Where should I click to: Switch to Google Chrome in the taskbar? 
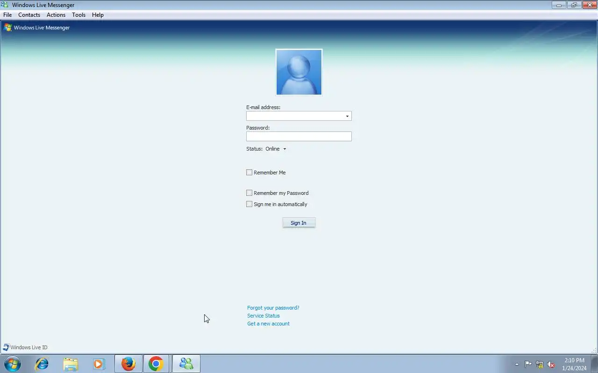coord(156,364)
